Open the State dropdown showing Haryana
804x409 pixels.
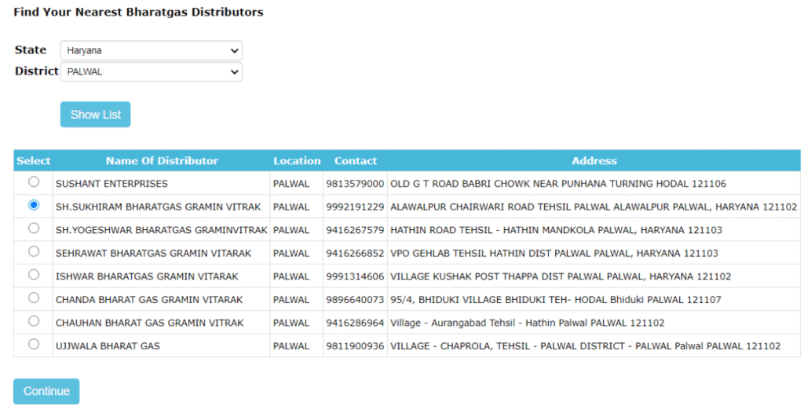[151, 50]
